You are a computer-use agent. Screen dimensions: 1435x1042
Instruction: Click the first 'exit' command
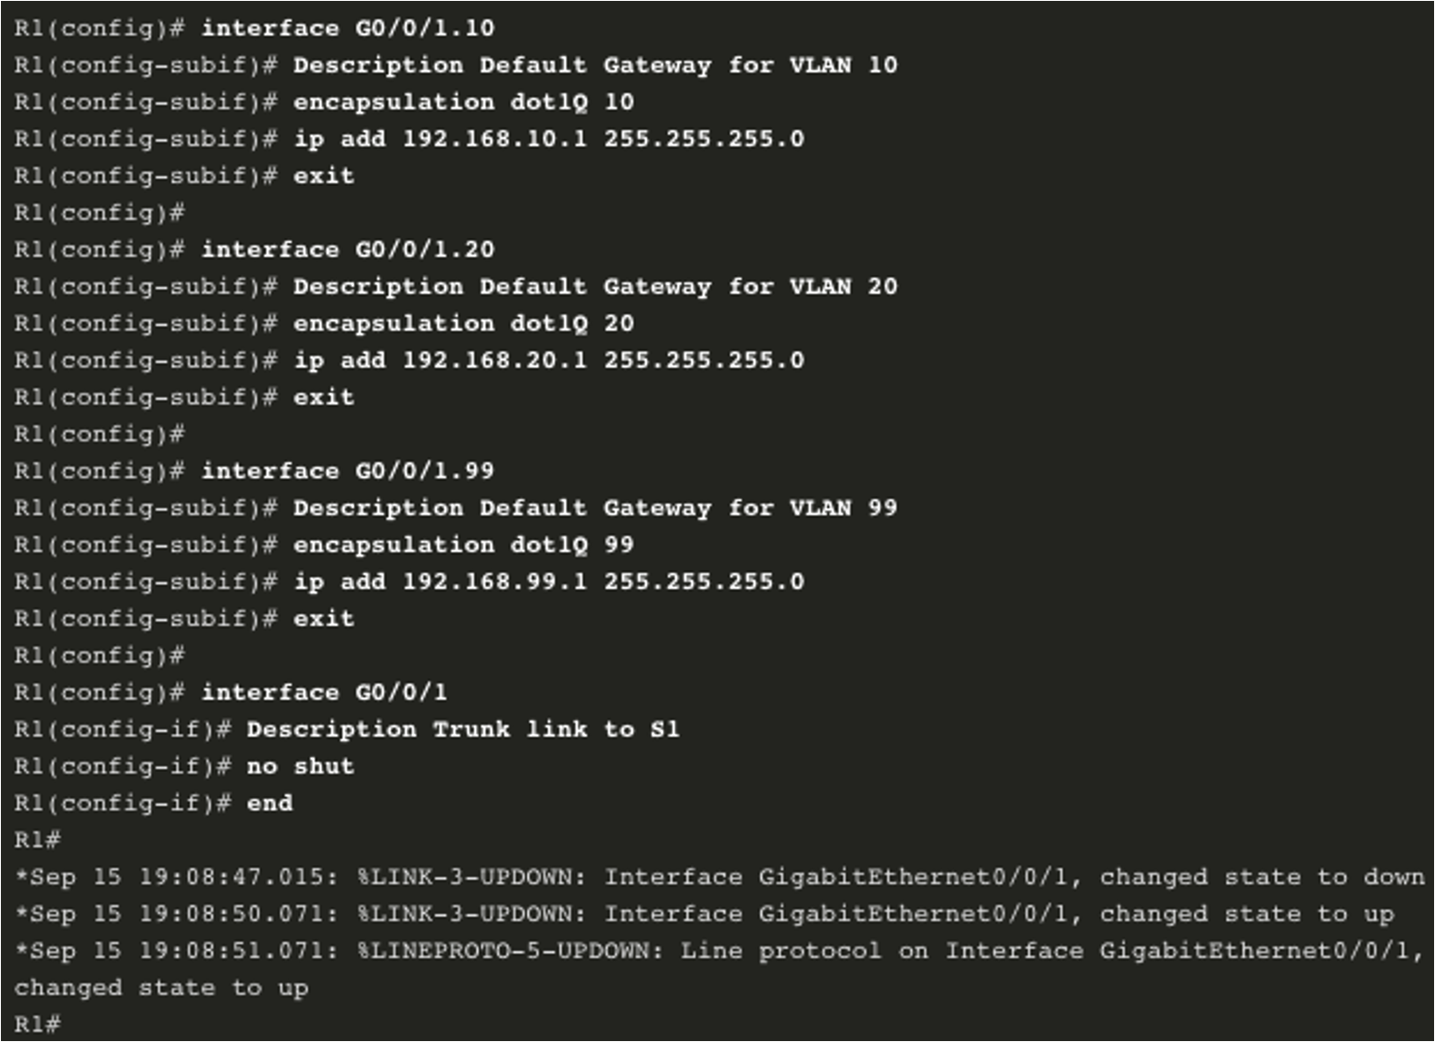tap(324, 176)
